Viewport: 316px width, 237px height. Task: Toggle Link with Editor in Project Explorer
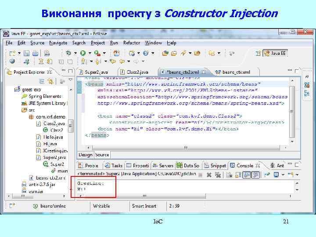(x=50, y=81)
